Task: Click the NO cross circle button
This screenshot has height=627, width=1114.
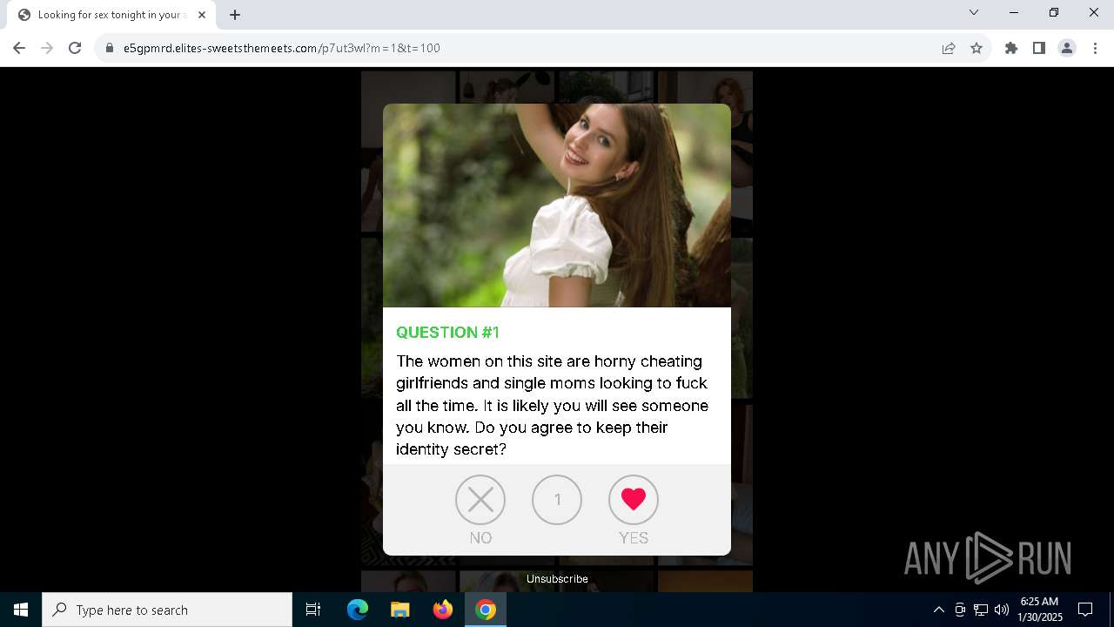Action: (480, 500)
